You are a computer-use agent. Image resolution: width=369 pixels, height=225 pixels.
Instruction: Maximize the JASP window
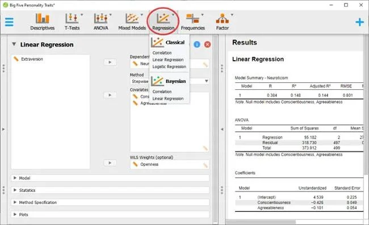[346, 5]
